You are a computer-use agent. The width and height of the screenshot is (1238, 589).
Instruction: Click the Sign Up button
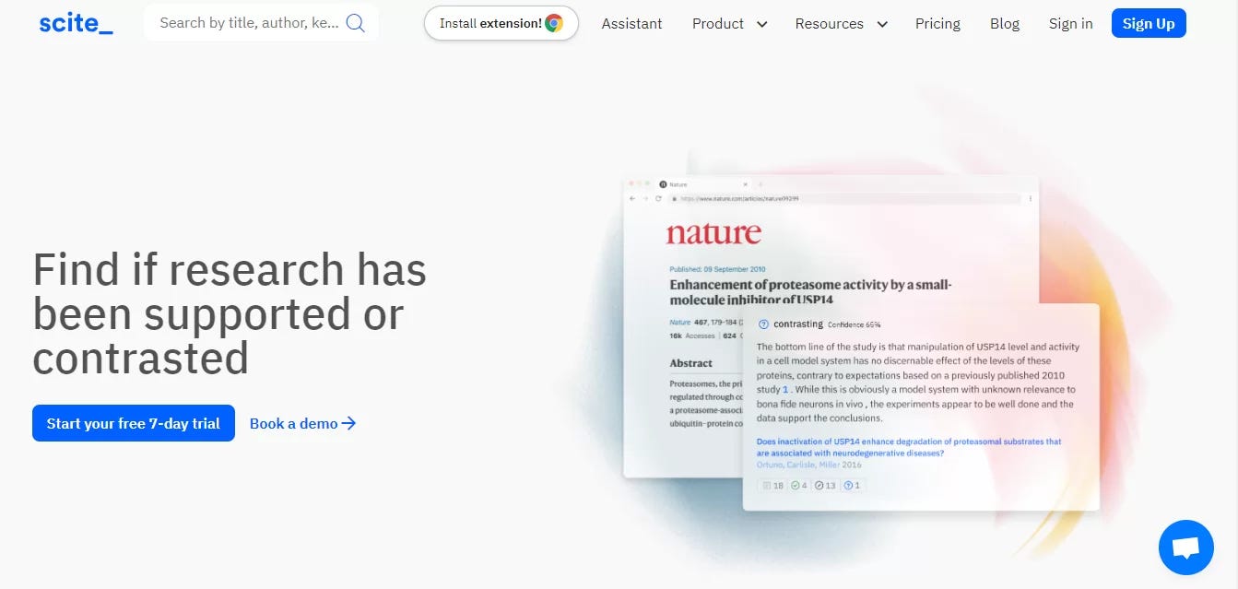[1149, 23]
